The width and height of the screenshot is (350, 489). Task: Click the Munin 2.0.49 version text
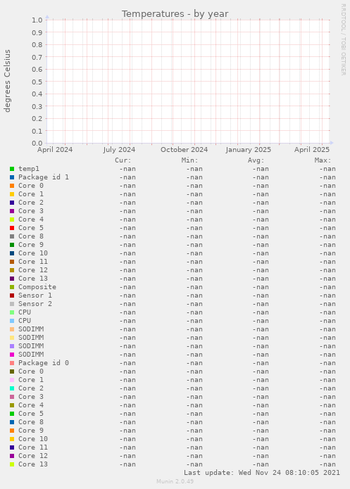click(x=175, y=481)
